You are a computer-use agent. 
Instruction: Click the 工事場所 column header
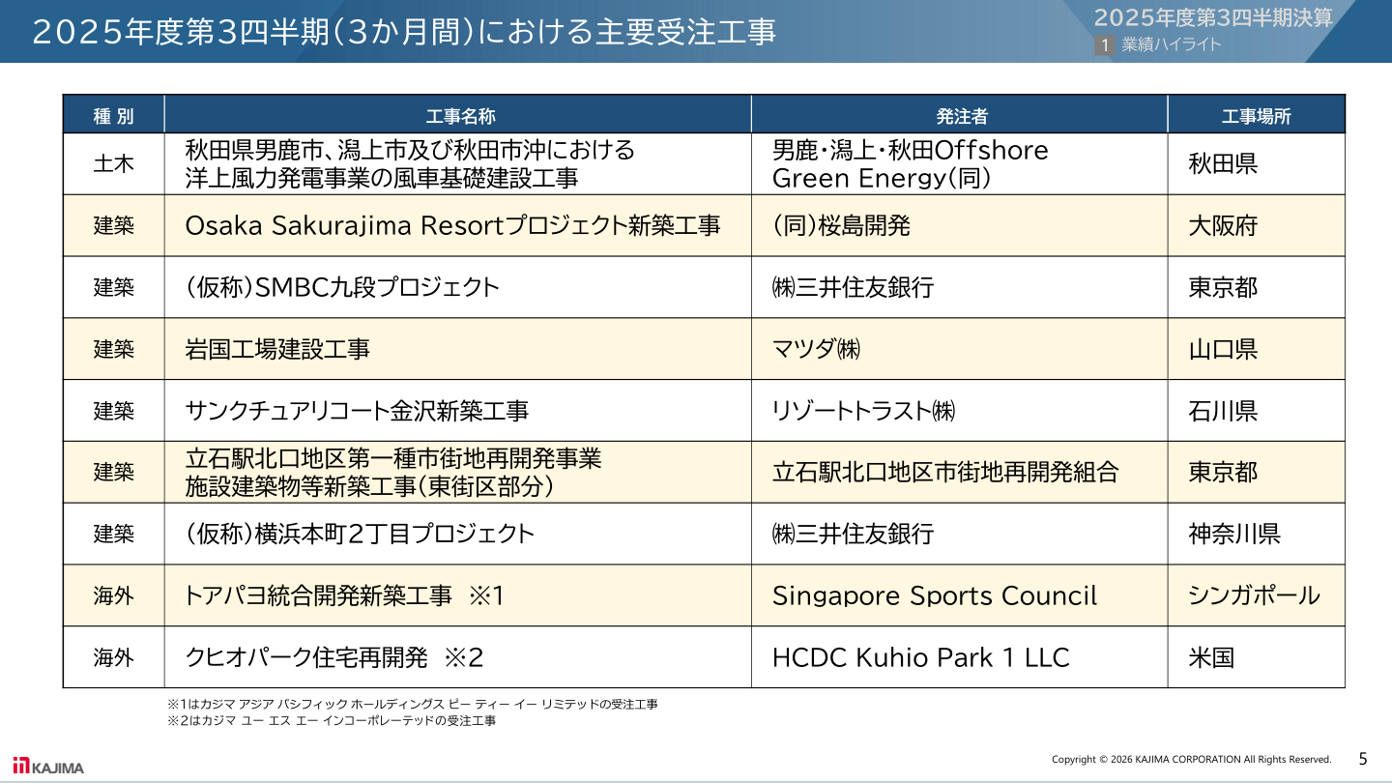click(x=1256, y=116)
